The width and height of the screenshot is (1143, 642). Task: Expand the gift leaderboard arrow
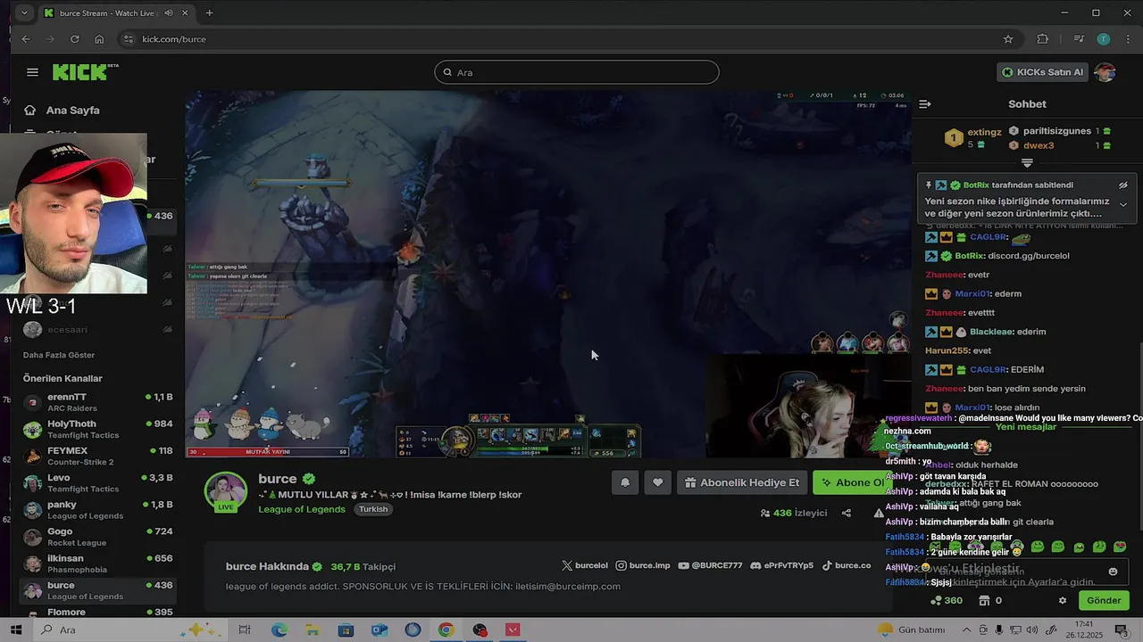pos(1027,163)
